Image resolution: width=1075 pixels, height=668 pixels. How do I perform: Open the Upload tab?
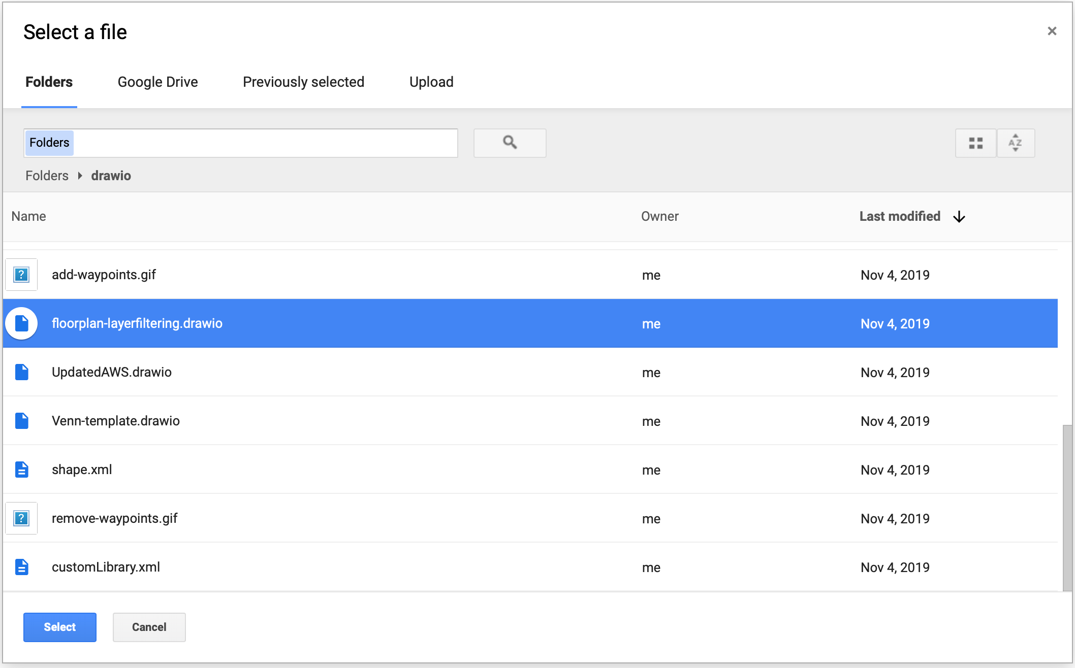[x=431, y=82]
